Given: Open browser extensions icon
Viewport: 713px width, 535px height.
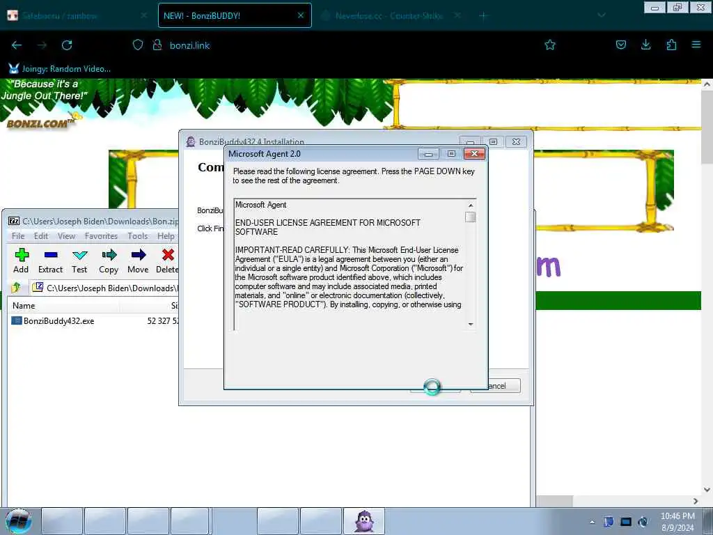Looking at the screenshot, I should click(671, 45).
